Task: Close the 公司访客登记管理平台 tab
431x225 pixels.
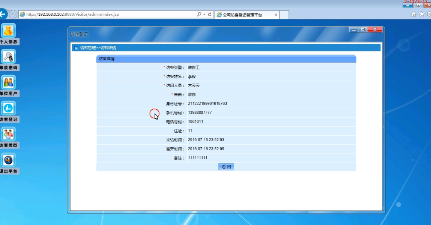Action: pyautogui.click(x=276, y=15)
